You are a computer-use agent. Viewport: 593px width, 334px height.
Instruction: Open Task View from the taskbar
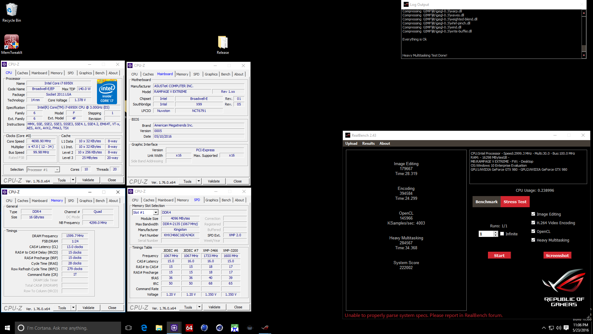click(x=128, y=328)
